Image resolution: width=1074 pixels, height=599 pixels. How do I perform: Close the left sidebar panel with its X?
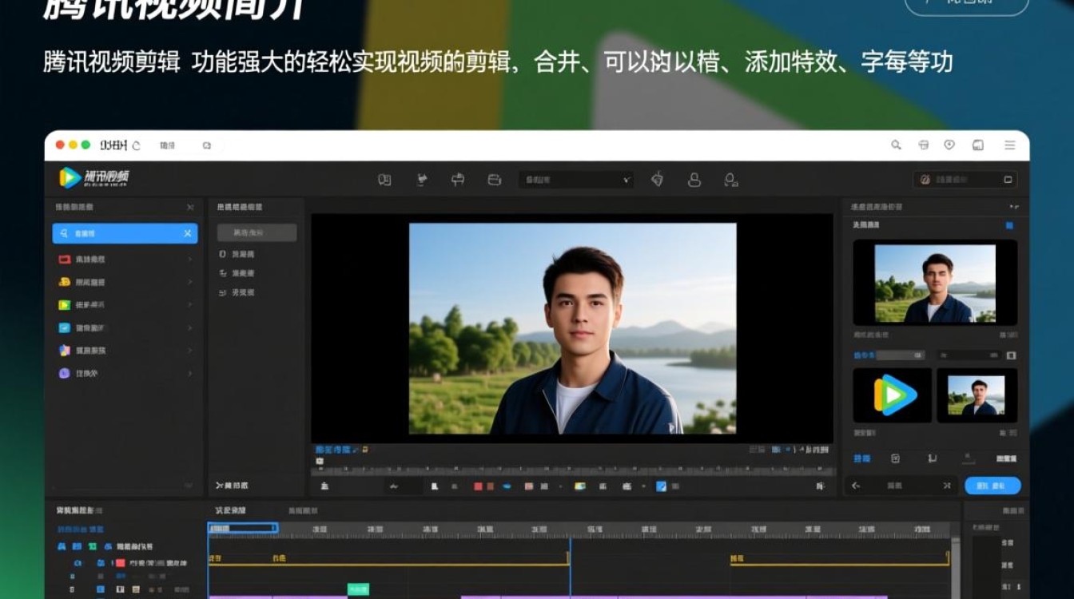pyautogui.click(x=190, y=208)
